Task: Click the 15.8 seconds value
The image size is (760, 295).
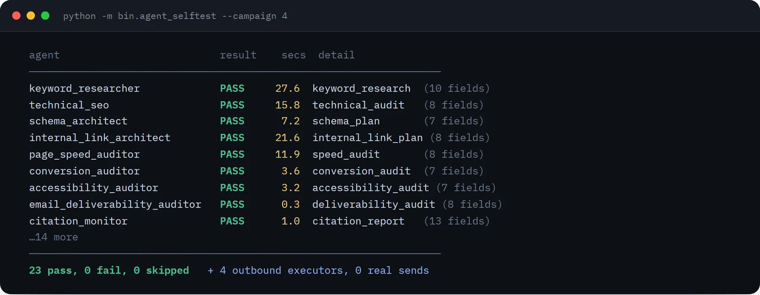Action: [x=288, y=105]
